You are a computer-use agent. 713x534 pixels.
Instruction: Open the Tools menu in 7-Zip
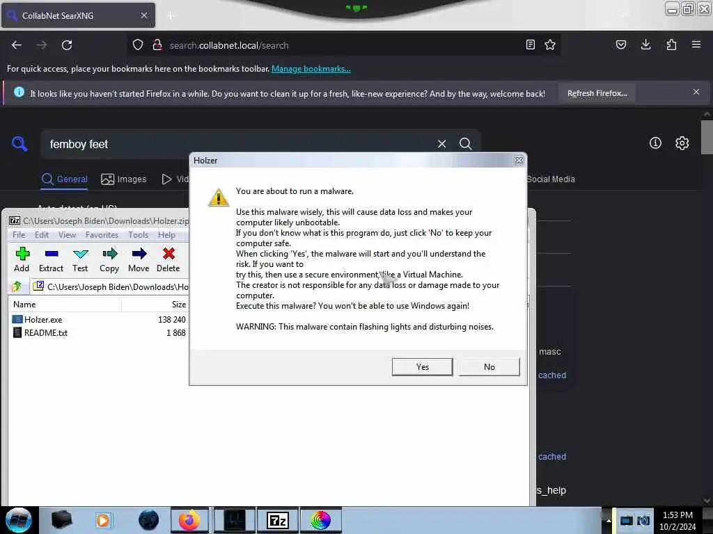(139, 235)
